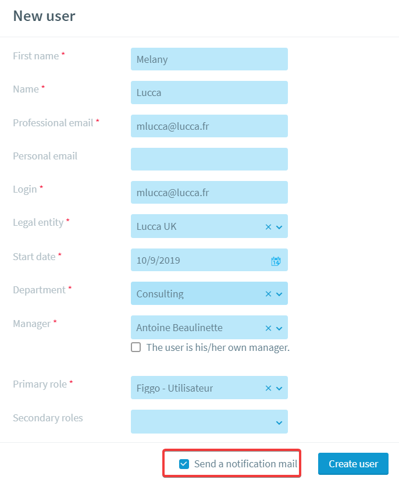The image size is (399, 483).
Task: Click the Create user button
Action: click(x=353, y=464)
